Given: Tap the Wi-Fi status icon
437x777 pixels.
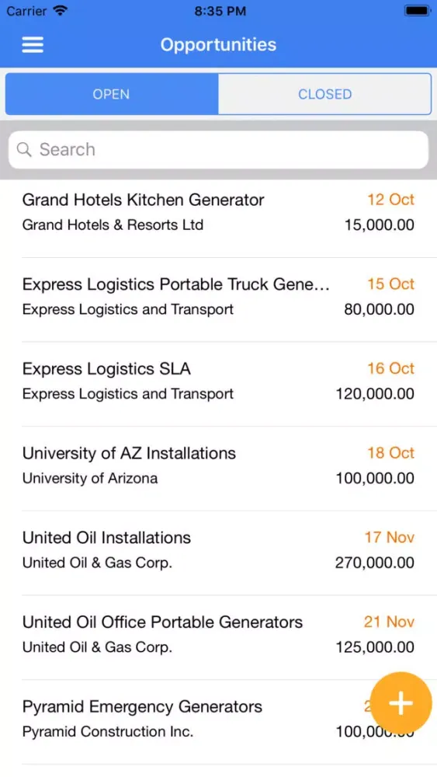Looking at the screenshot, I should pos(61,10).
